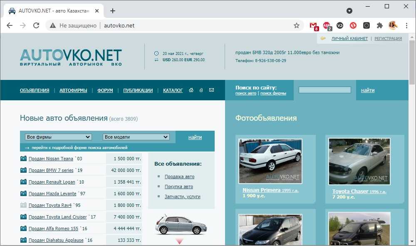Open the Chrome Extensions puzzle piece menu
The width and height of the screenshot is (416, 246).
(x=379, y=25)
